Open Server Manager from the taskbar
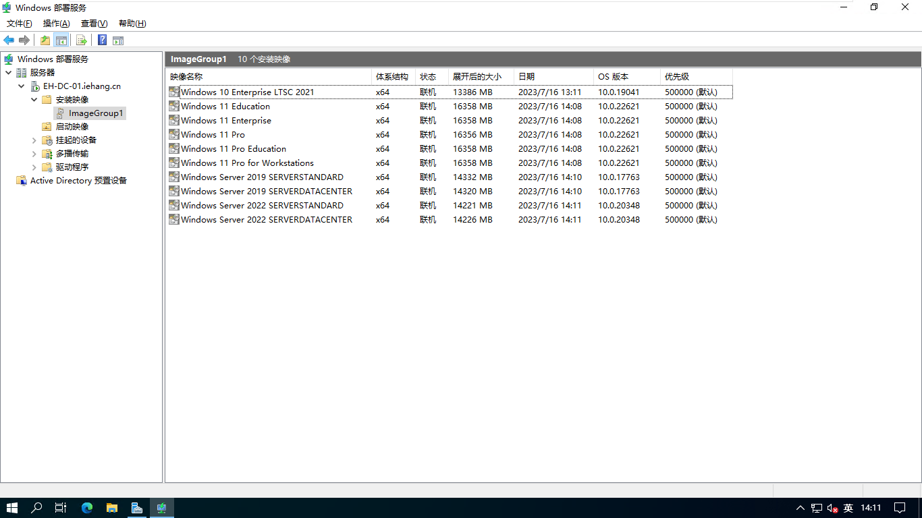The width and height of the screenshot is (922, 518). (x=136, y=508)
